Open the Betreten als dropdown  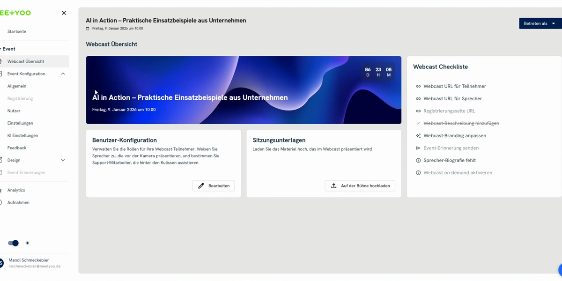coord(540,23)
